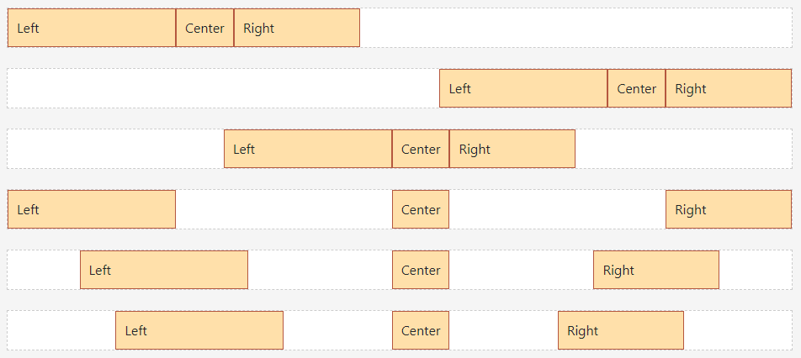
Task: Click the Left box in the center-packed row
Action: [308, 149]
